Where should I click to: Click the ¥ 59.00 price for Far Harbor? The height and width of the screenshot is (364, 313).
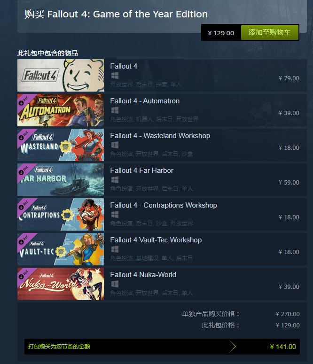(x=289, y=183)
